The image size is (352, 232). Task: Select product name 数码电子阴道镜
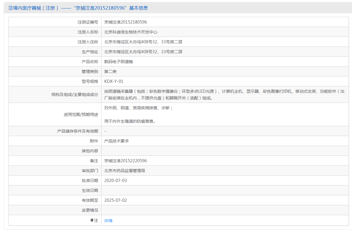[x=119, y=62]
